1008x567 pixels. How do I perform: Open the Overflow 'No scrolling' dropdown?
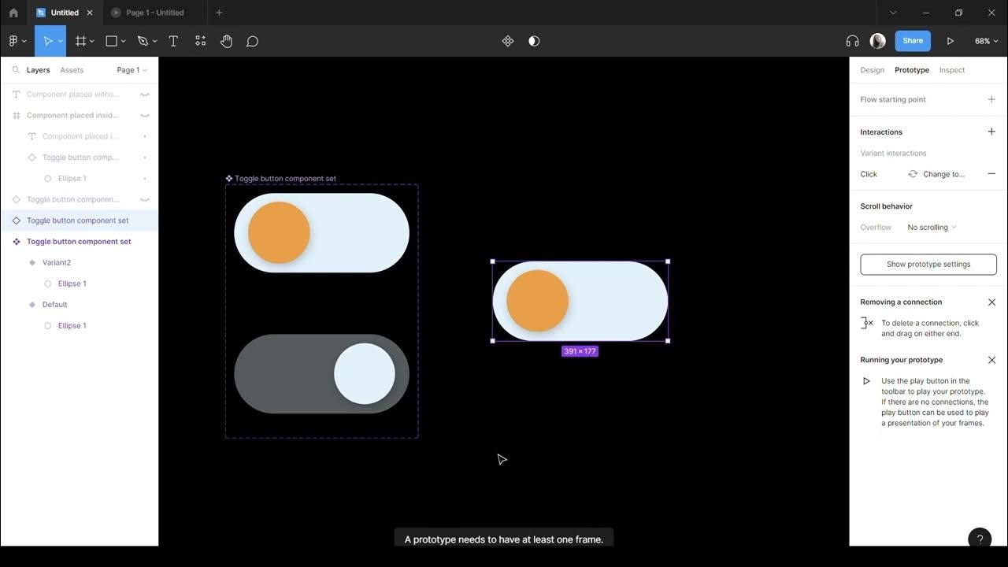tap(932, 228)
